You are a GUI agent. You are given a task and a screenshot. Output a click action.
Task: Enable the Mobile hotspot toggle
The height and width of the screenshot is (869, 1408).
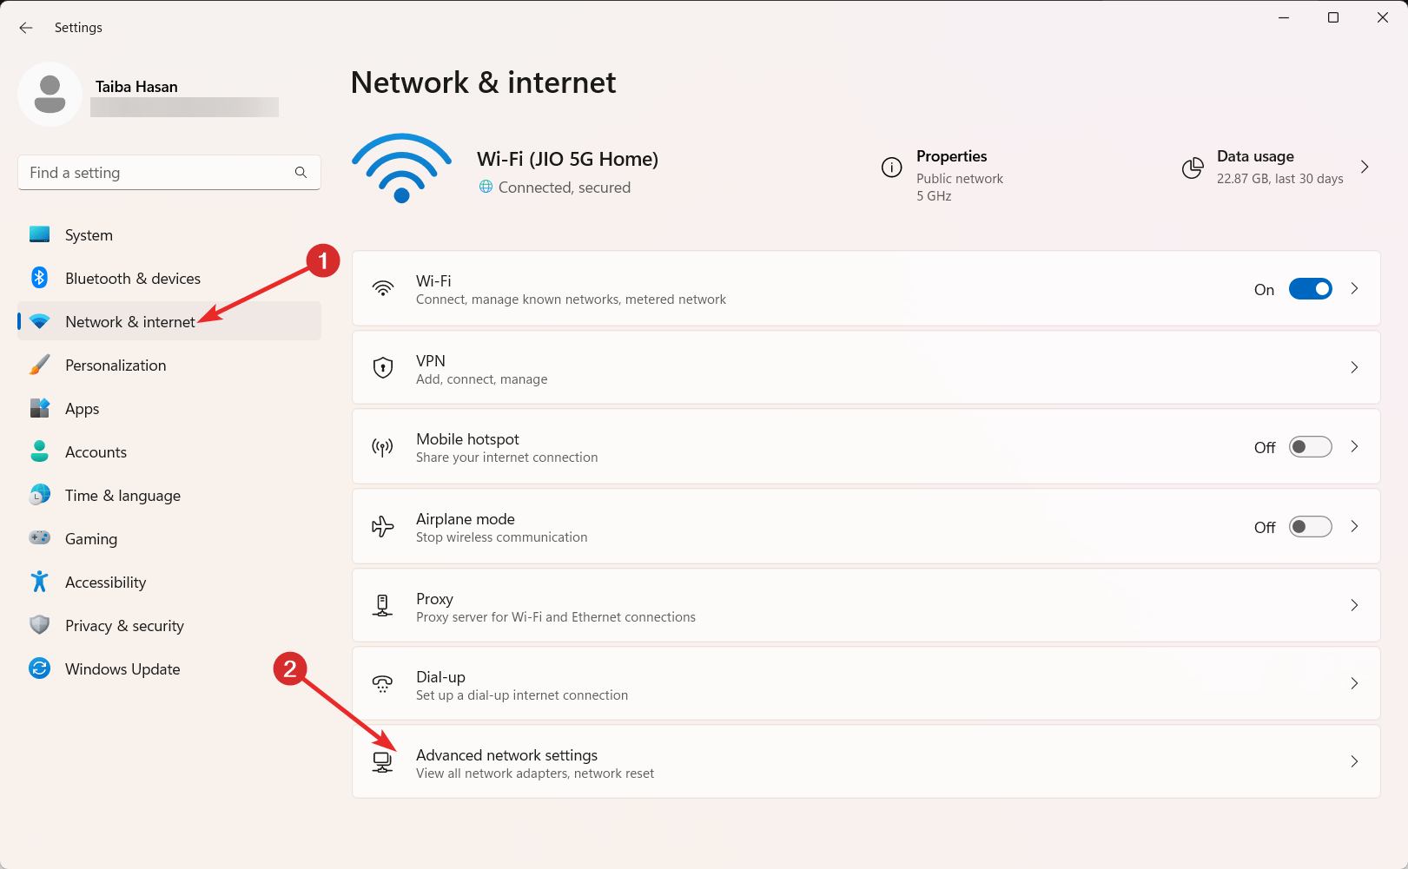click(x=1310, y=446)
